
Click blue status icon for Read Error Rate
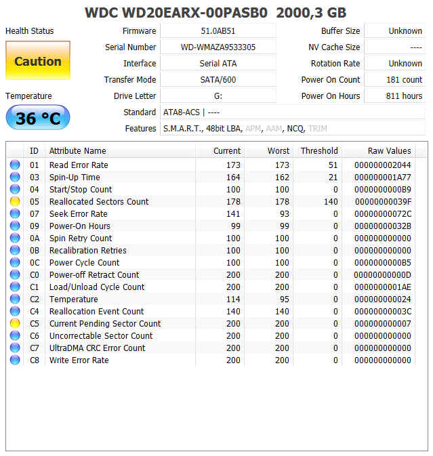15,165
